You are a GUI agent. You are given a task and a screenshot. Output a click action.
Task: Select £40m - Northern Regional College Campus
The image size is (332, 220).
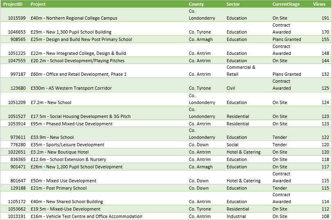point(74,18)
